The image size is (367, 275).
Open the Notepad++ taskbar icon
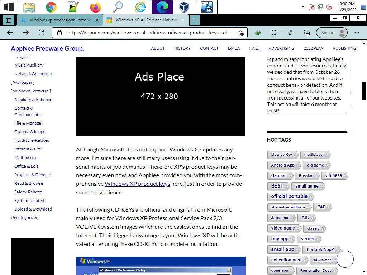point(73,7)
